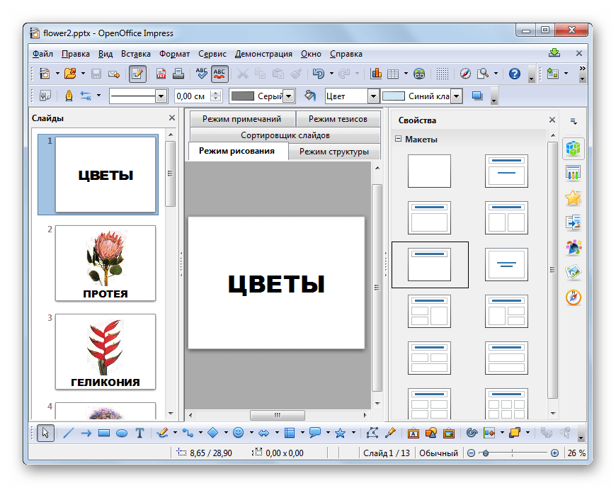This screenshot has width=616, height=488.
Task: Toggle the Display Grid button
Action: pyautogui.click(x=442, y=74)
